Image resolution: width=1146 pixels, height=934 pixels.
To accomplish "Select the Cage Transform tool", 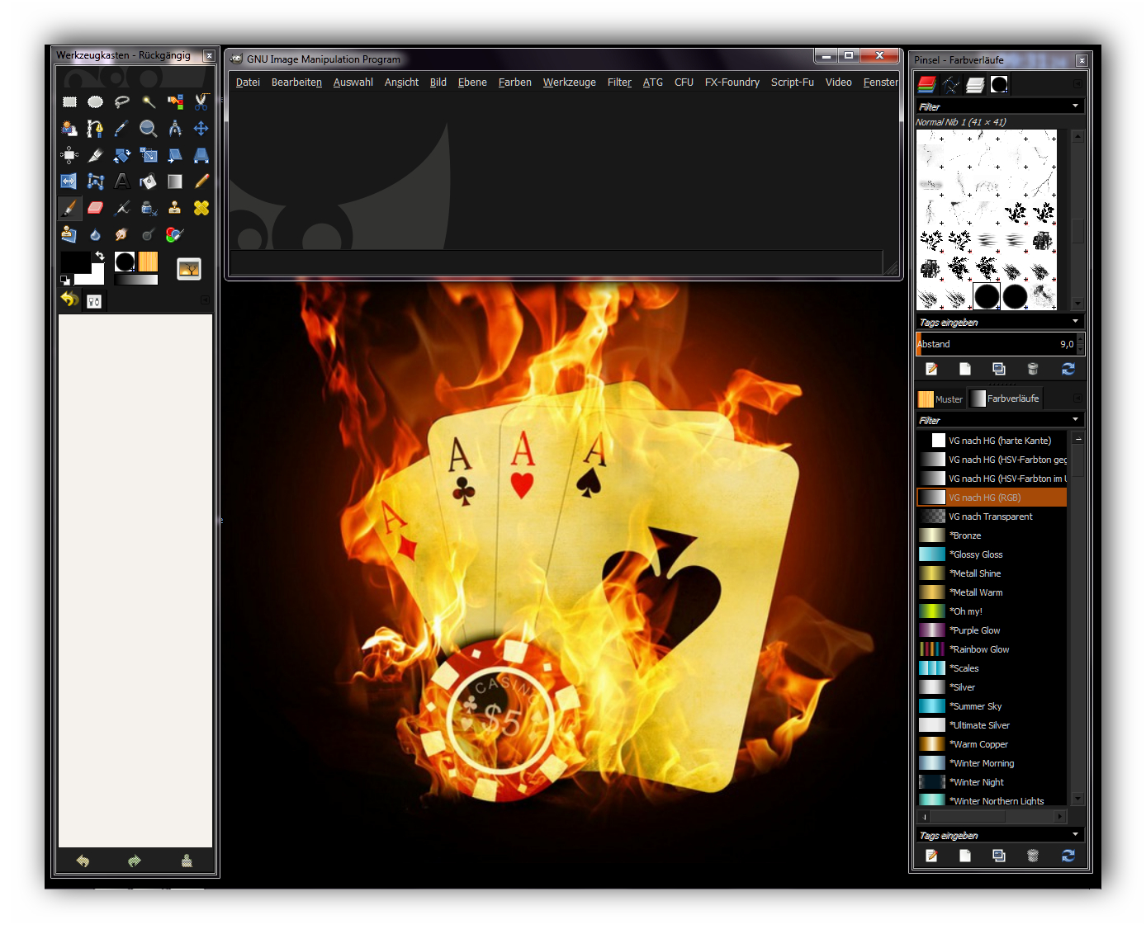I will click(96, 182).
